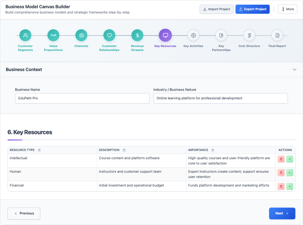Delete the Financial resource row
Screen dimensions: 303x225
pos(281,187)
